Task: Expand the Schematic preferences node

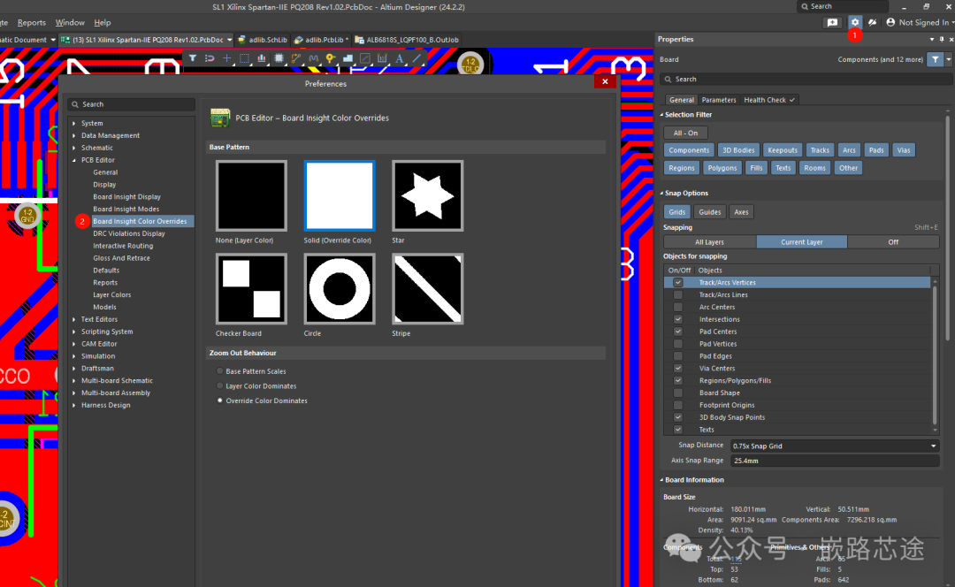Action: [x=74, y=148]
